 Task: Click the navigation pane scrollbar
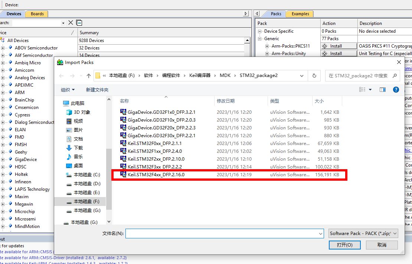click(x=109, y=179)
